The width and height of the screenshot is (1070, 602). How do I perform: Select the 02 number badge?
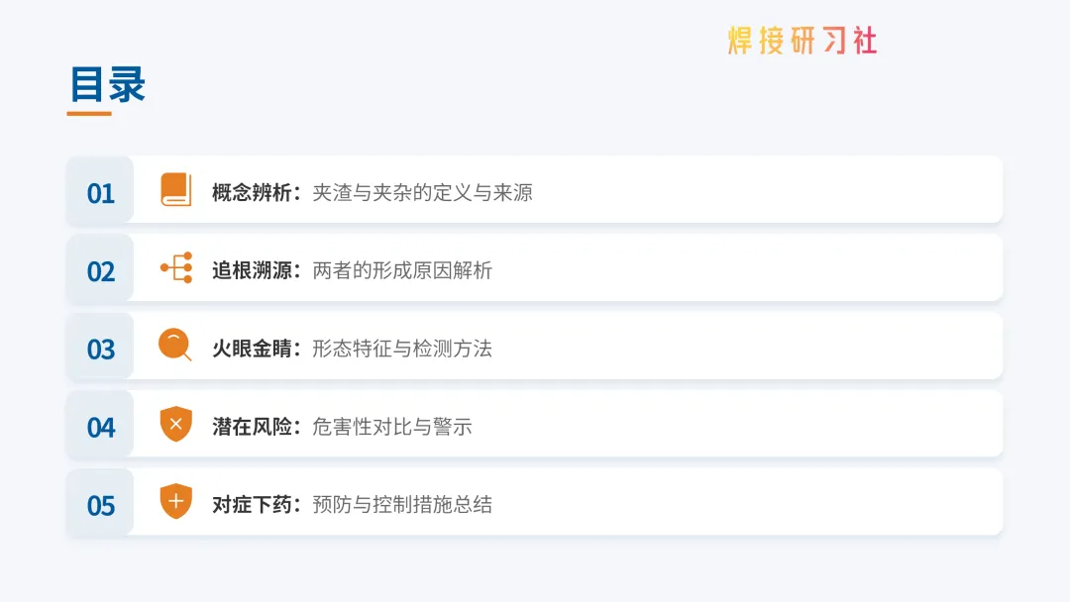pos(101,270)
